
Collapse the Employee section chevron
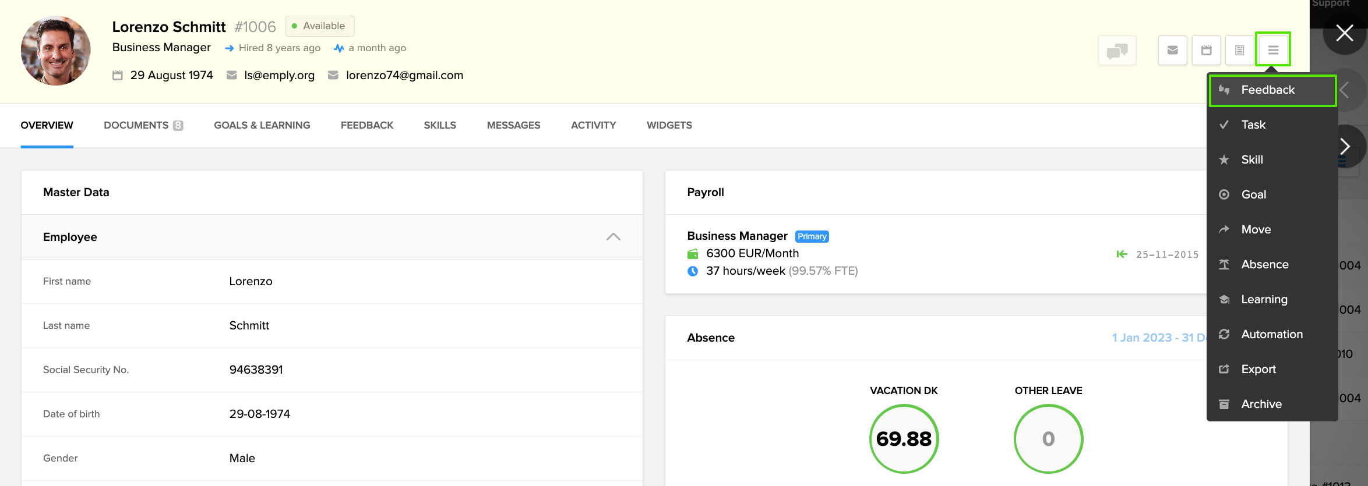click(613, 237)
